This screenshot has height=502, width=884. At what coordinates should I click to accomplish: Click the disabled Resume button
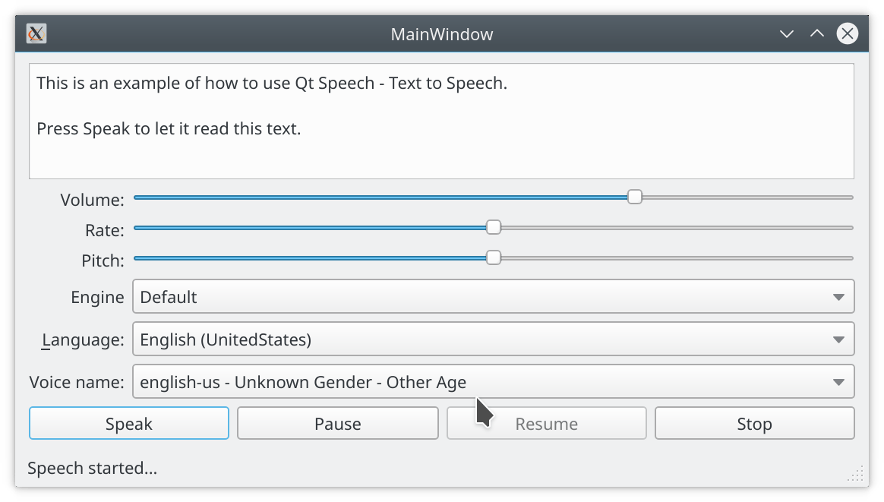pos(546,423)
